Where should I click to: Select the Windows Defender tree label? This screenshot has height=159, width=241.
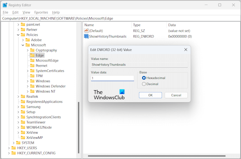point(51,86)
